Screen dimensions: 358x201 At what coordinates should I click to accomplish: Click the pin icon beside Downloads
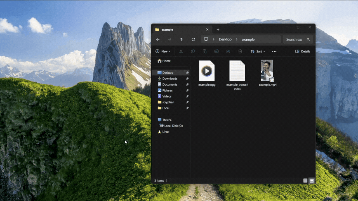[187, 79]
